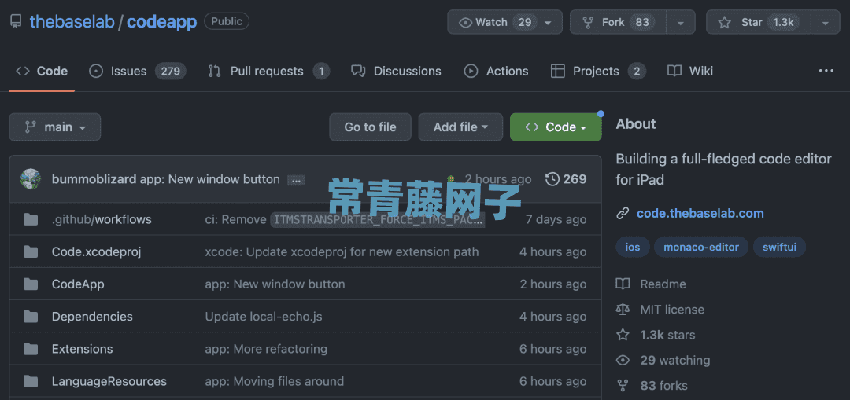The height and width of the screenshot is (400, 850).
Task: View the 269 commits history
Action: pos(566,179)
